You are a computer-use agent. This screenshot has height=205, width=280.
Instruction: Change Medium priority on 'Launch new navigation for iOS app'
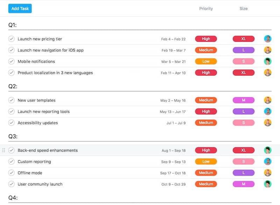(x=206, y=50)
